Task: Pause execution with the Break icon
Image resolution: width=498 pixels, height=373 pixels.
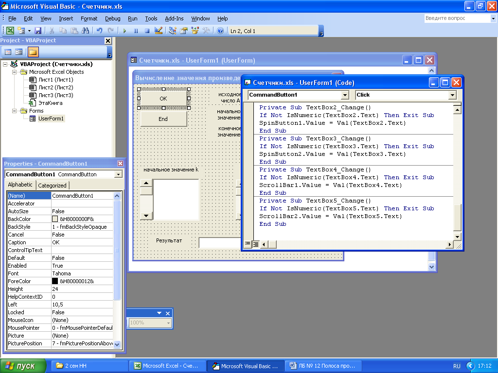Action: click(x=136, y=31)
